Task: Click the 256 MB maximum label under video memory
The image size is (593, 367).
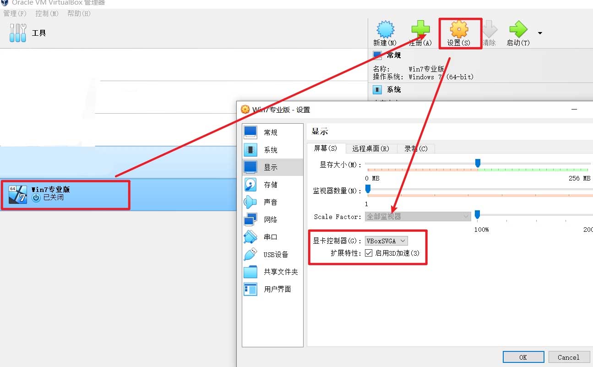Action: (580, 178)
